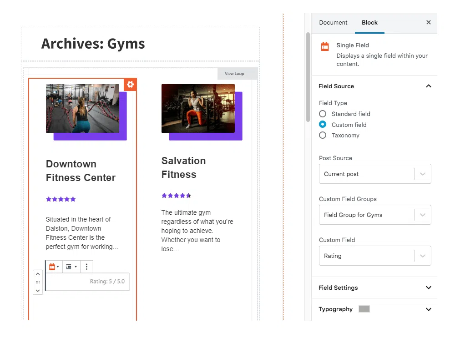This screenshot has width=455, height=338.
Task: Click the Single Field icon in sidebar header
Action: (x=325, y=46)
